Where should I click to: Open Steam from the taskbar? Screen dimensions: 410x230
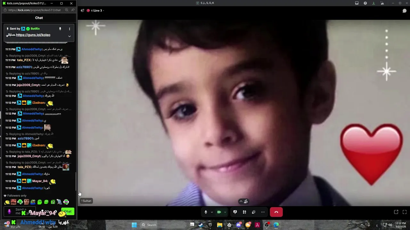pyautogui.click(x=201, y=225)
